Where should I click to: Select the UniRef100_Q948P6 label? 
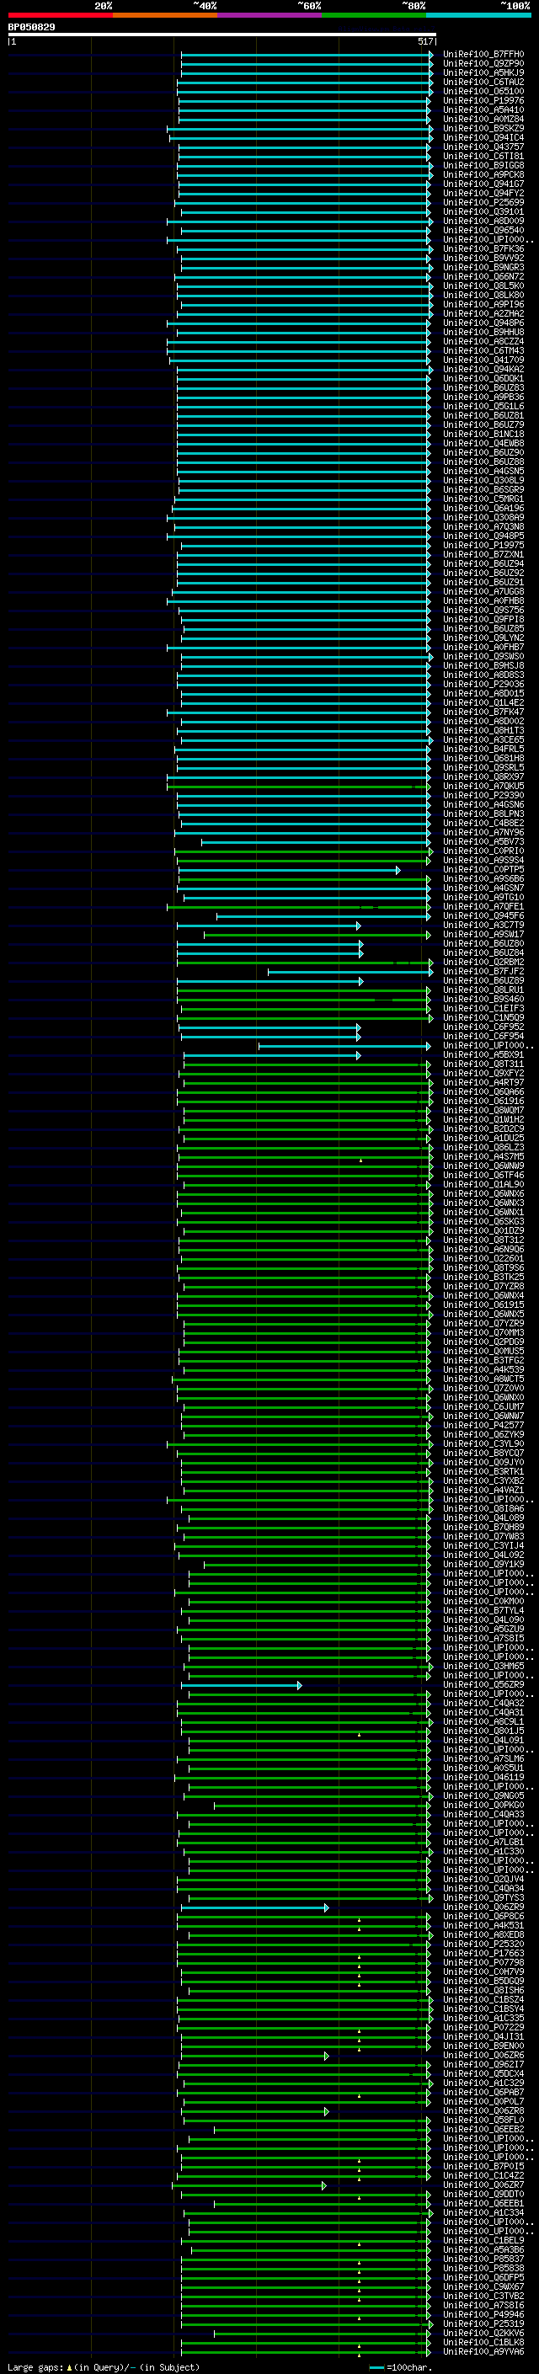pos(483,323)
